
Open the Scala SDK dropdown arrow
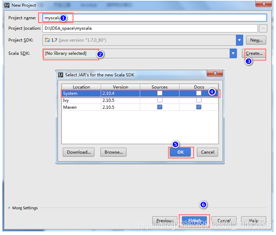233,53
